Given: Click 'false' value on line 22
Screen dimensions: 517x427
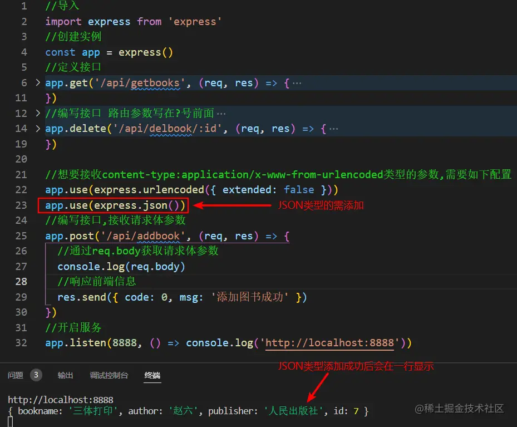Looking at the screenshot, I should [x=299, y=190].
